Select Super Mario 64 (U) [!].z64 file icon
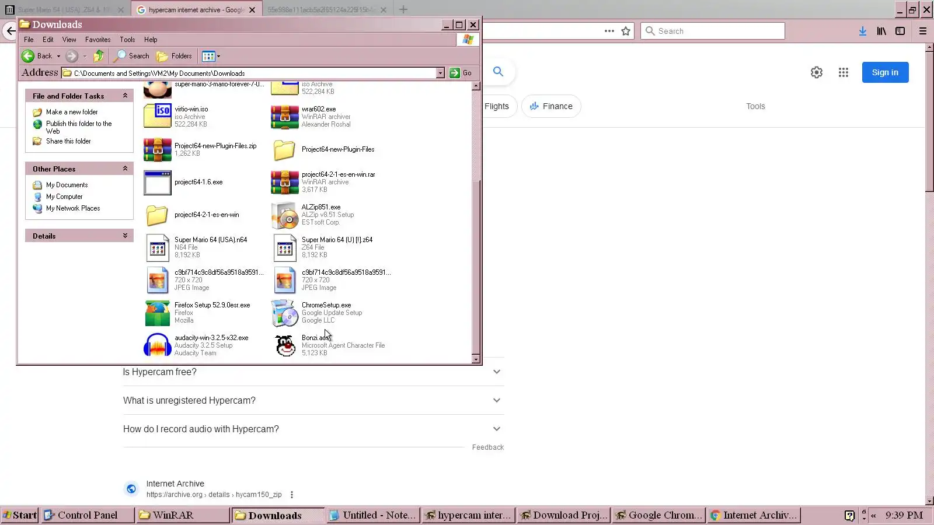The height and width of the screenshot is (525, 934). tap(285, 247)
